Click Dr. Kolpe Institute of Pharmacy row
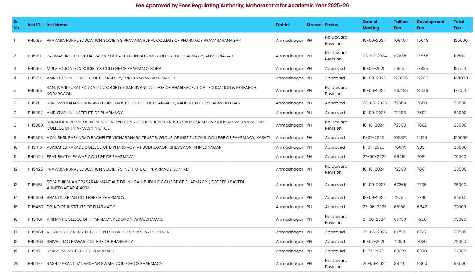The width and height of the screenshot is (475, 274). (x=81, y=207)
